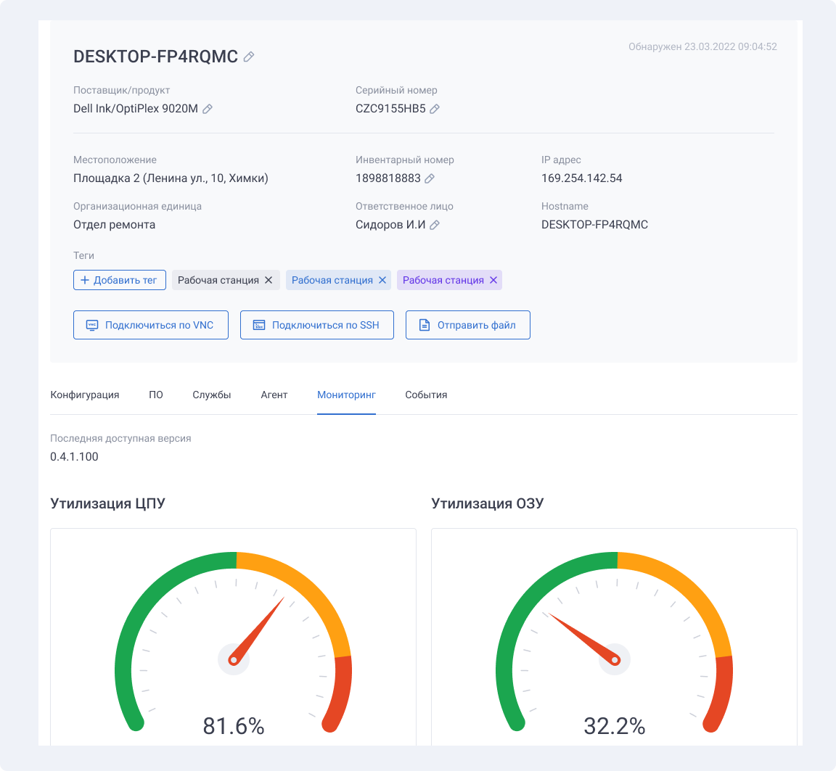Screen dimensions: 836x771
Task: Edit responsible person Сидоров И.И pencil icon
Action: pyautogui.click(x=435, y=225)
